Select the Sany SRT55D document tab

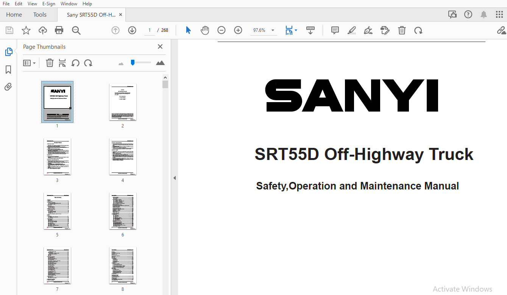click(x=91, y=15)
